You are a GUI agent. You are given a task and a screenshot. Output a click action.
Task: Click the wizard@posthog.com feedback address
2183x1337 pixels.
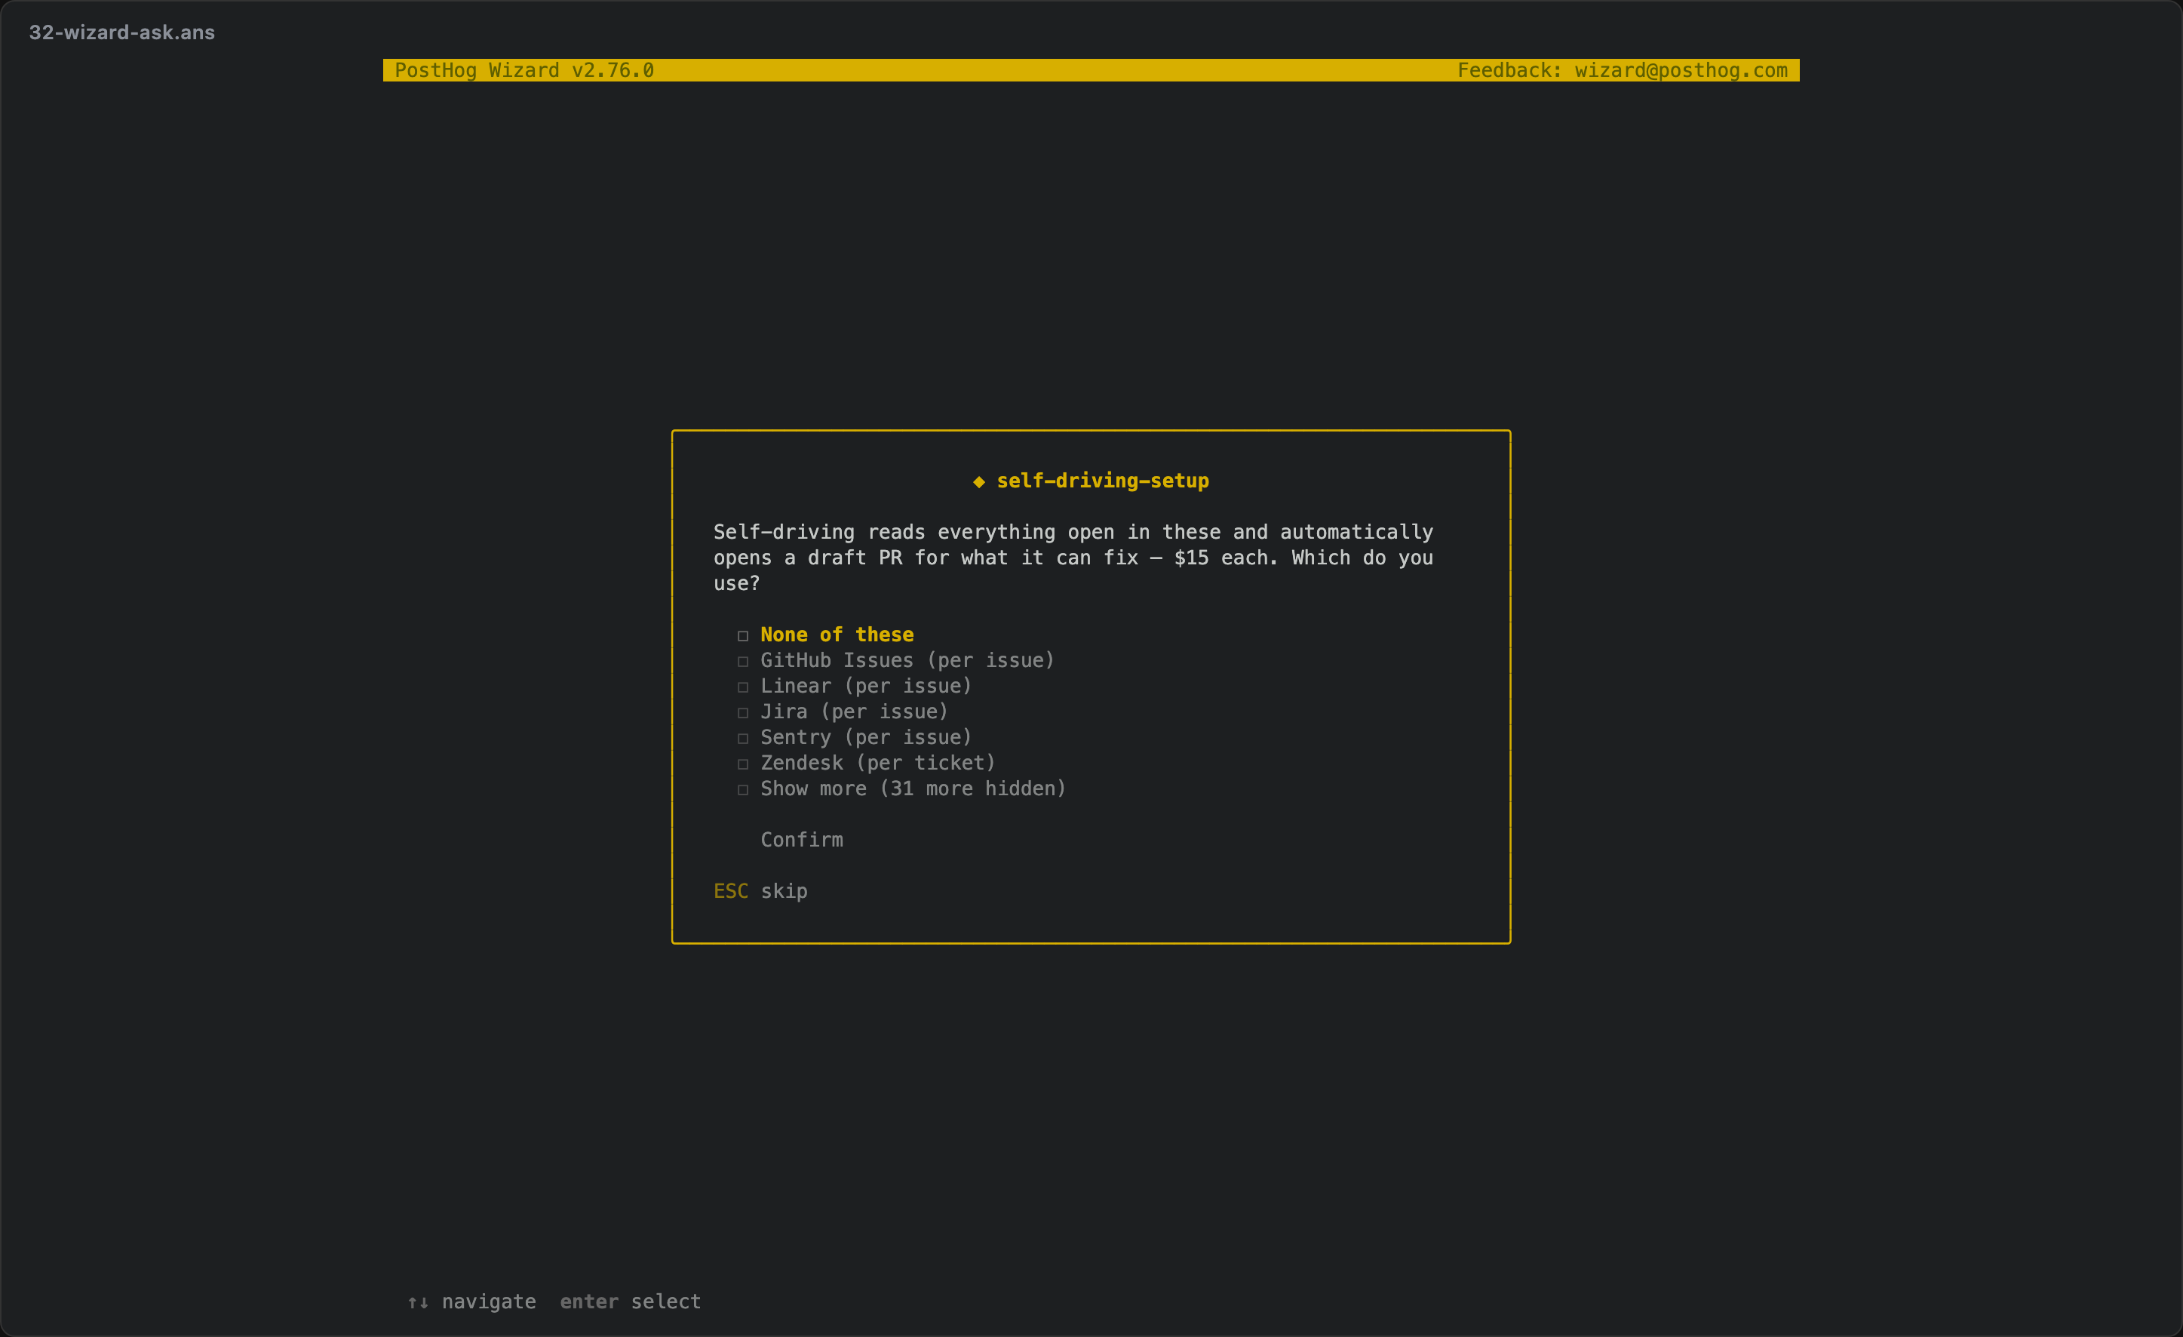click(x=1681, y=70)
